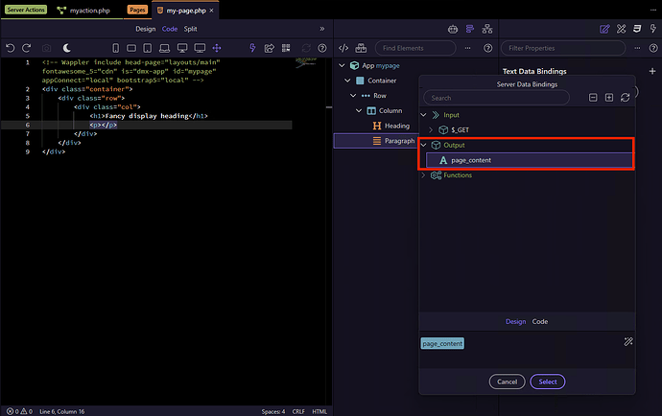The width and height of the screenshot is (662, 416).
Task: Collapse the Container tree node
Action: click(347, 81)
